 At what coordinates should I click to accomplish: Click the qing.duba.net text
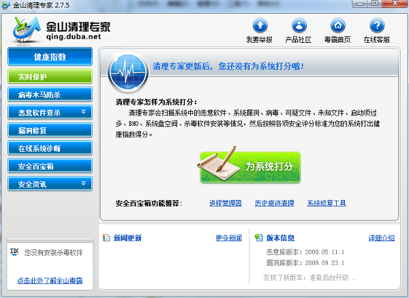pos(74,37)
